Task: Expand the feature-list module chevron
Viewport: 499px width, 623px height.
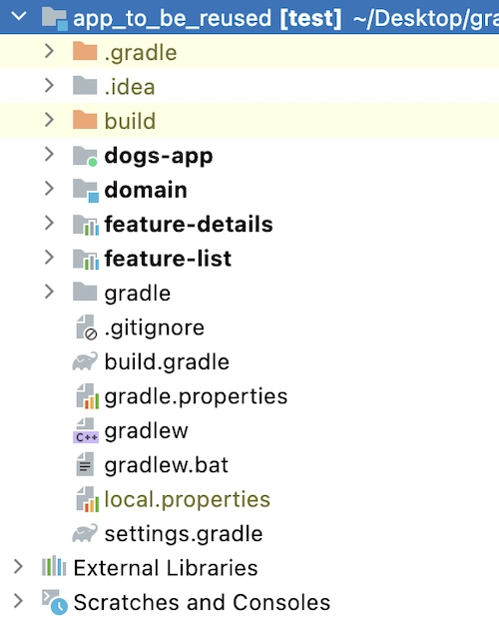Action: 49,257
